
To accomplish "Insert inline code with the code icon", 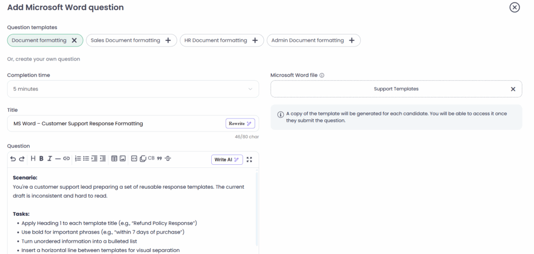I will click(134, 159).
